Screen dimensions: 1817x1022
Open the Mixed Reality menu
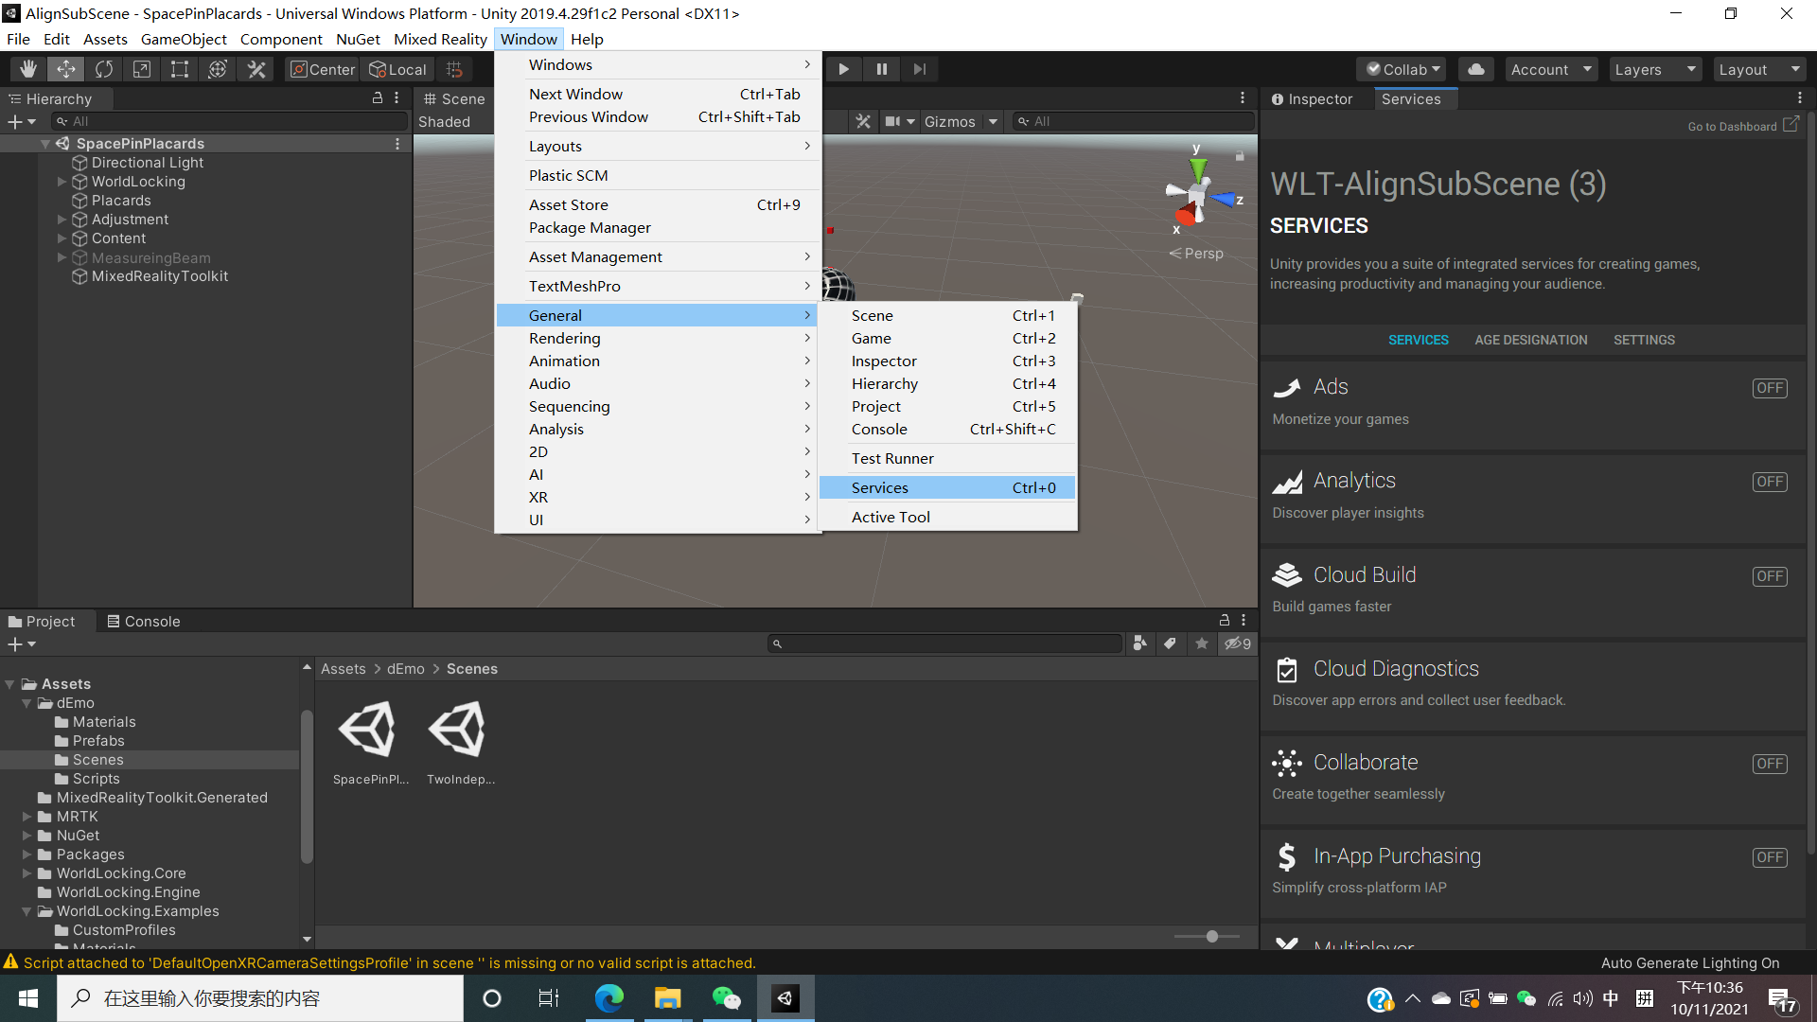pos(440,39)
